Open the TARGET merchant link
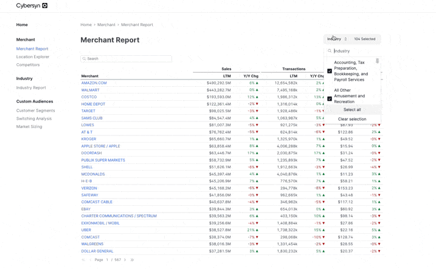The image size is (436, 269). 88,111
